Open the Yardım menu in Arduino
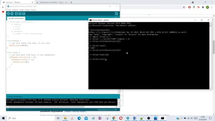Viewport: 215px width, 121px height. click(33, 10)
